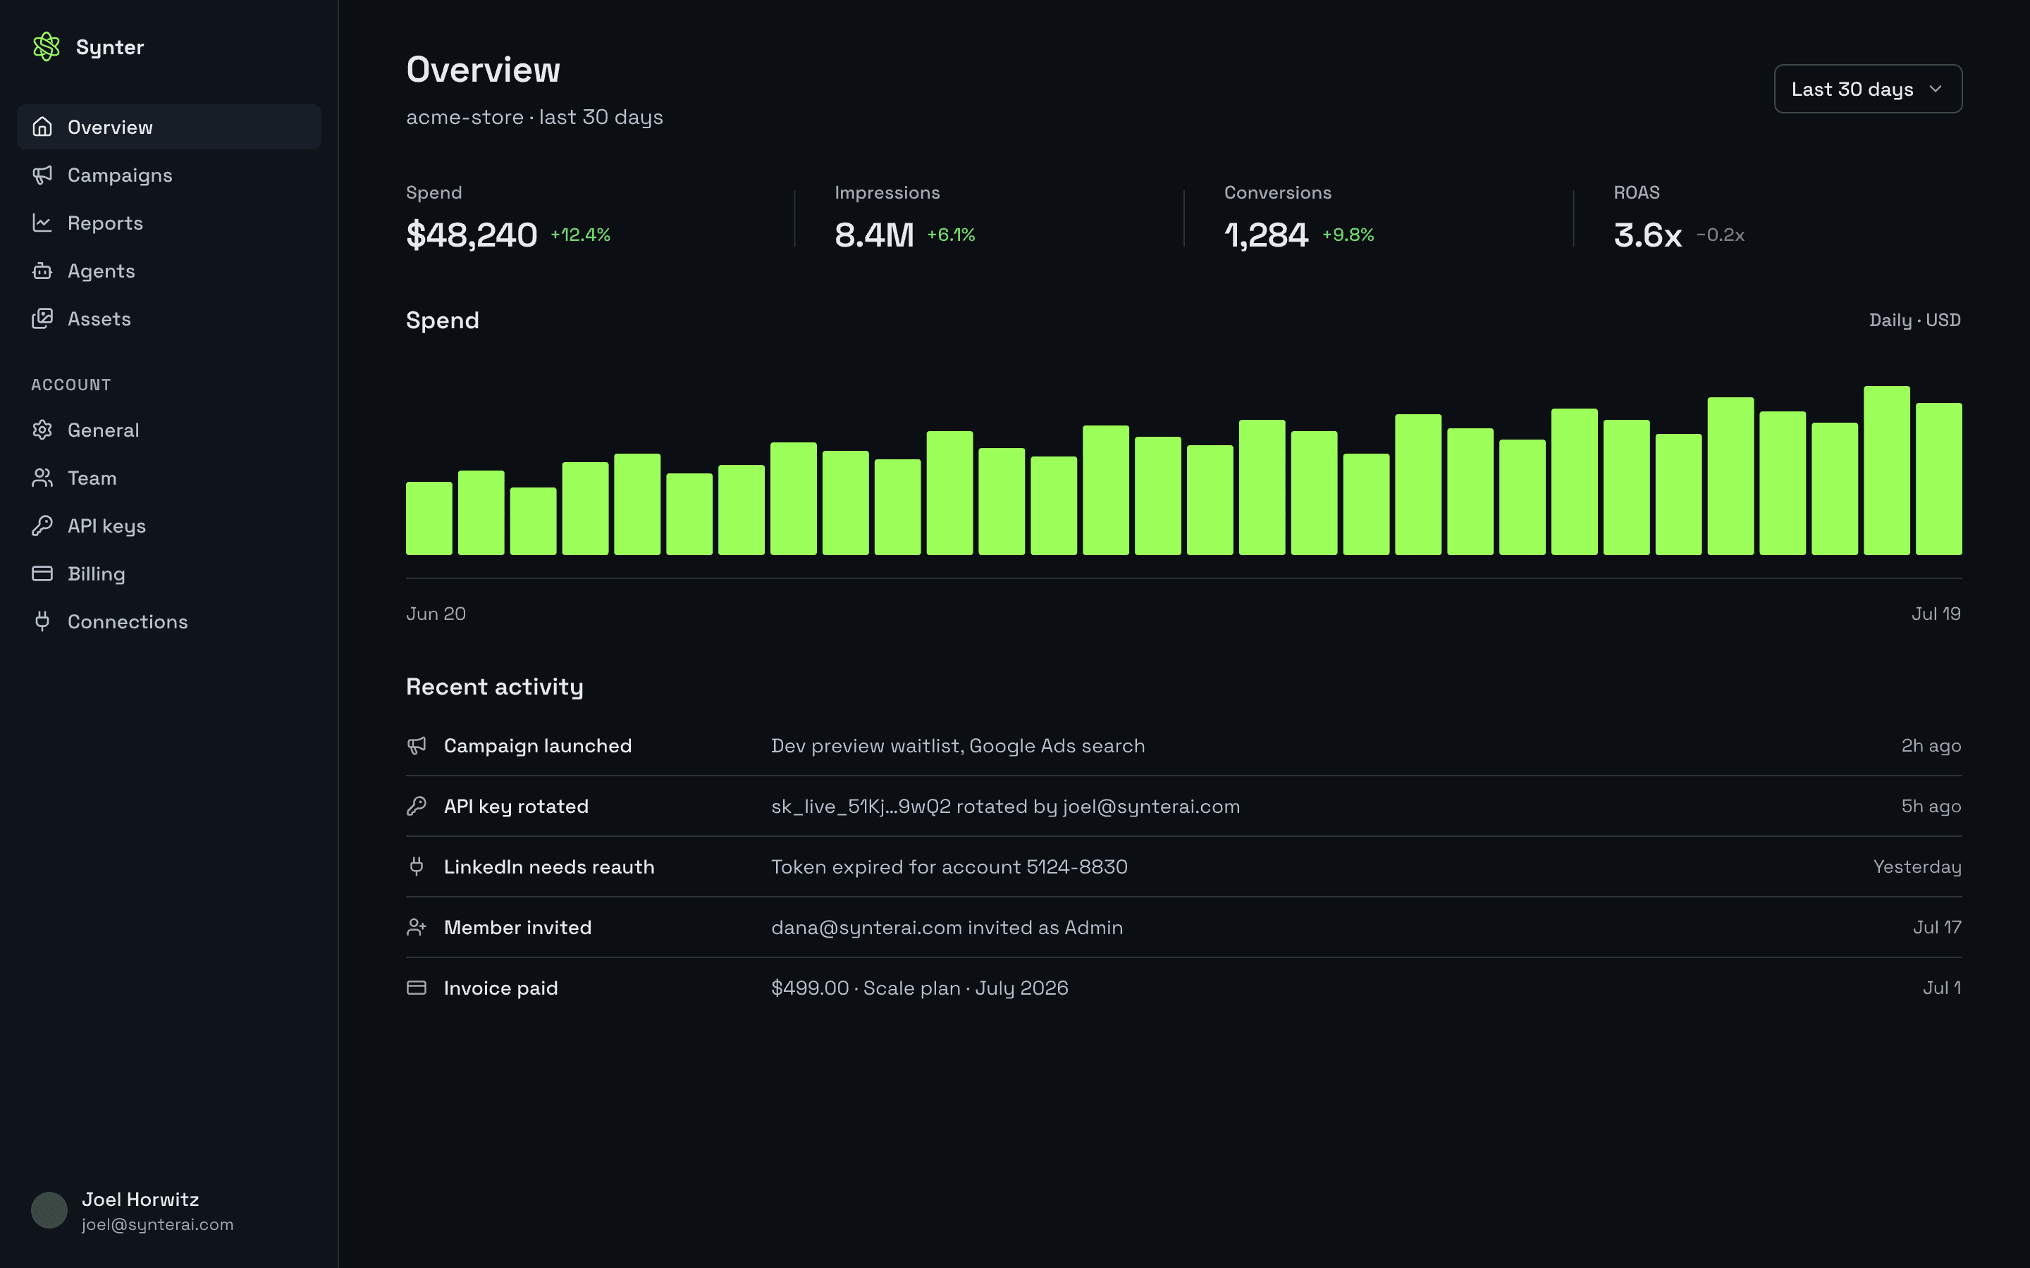Click 'sk_live_51Kj…9wQ2 rotated by' detail text

point(914,806)
